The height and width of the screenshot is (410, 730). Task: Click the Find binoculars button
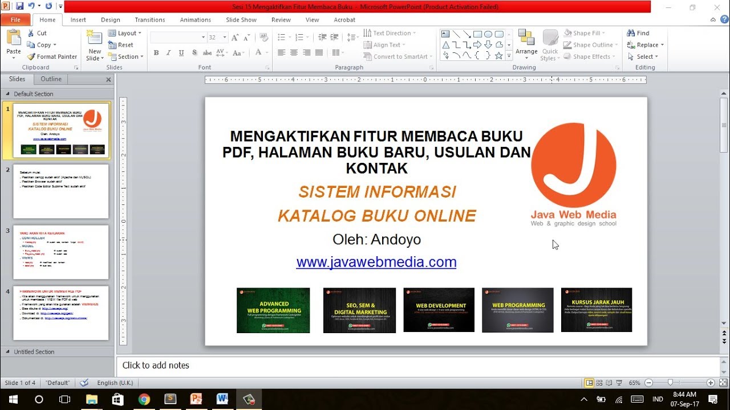(638, 33)
